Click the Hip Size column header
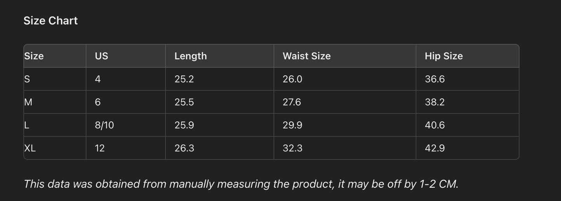Image resolution: width=561 pixels, height=201 pixels. [x=444, y=56]
